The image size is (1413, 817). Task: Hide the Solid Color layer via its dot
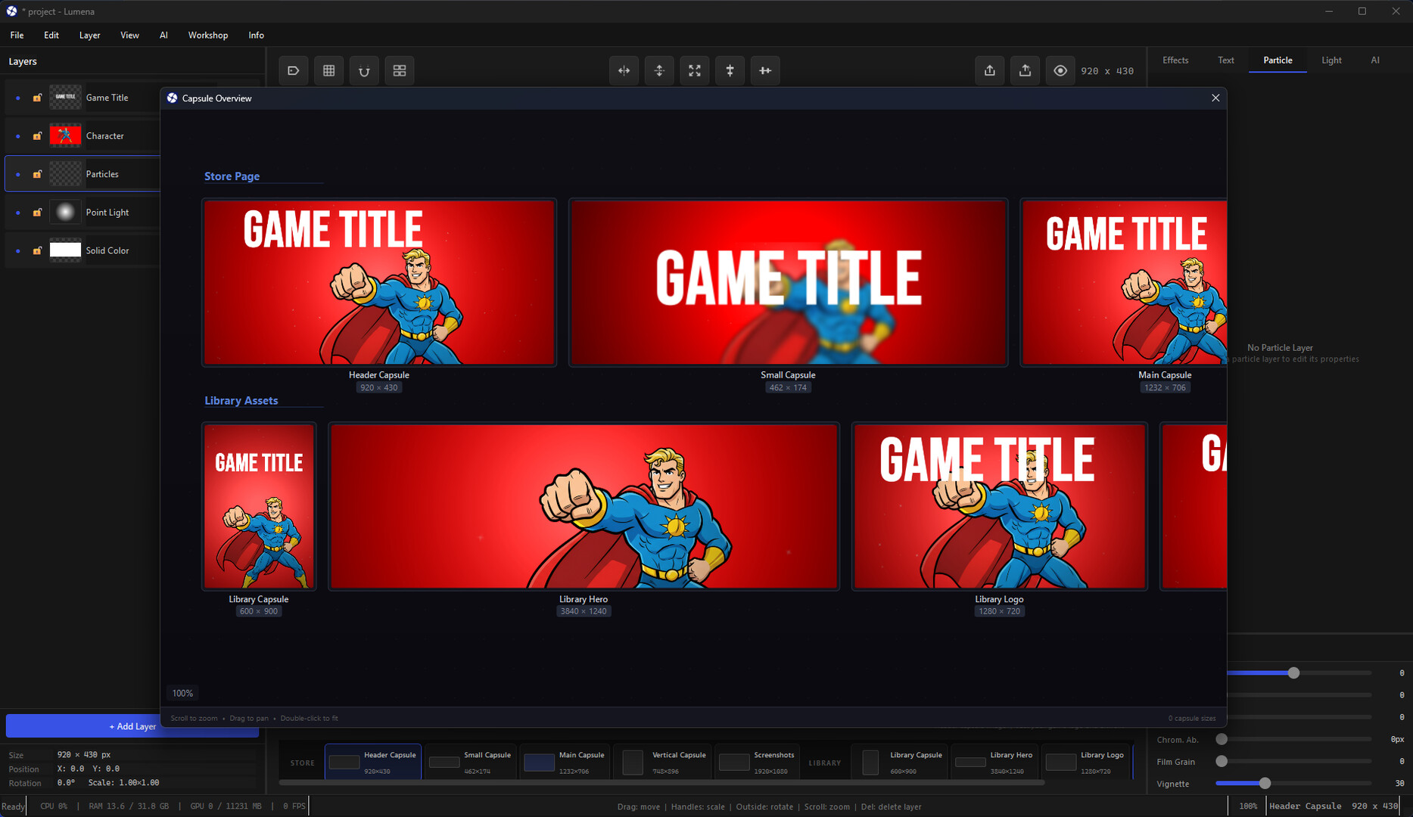[18, 250]
